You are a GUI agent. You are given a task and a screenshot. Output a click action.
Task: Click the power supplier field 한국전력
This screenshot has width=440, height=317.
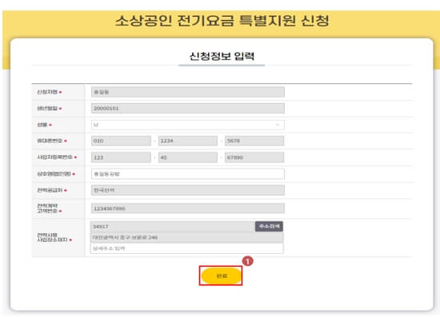click(187, 190)
